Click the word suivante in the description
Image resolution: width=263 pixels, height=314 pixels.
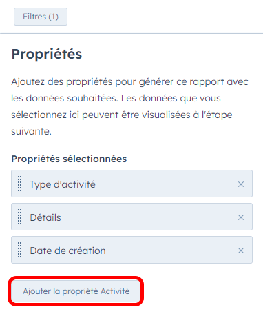click(x=32, y=132)
